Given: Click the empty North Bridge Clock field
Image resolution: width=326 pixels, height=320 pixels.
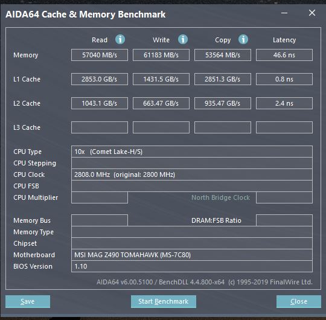Looking at the screenshot, I should click(x=284, y=197).
